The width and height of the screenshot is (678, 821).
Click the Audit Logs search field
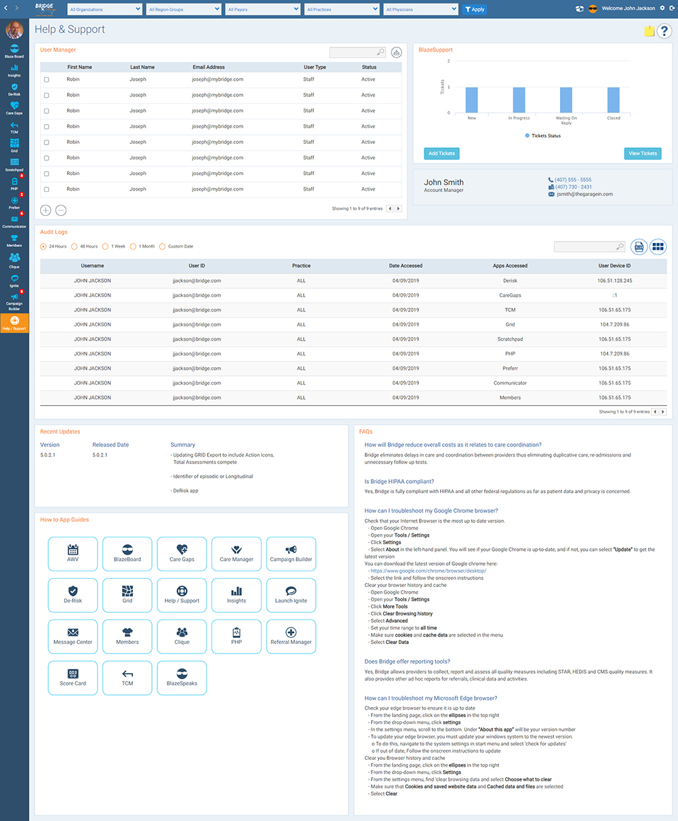589,247
